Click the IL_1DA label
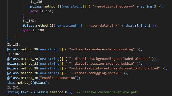This screenshot has height=96, width=172. click(x=14, y=54)
